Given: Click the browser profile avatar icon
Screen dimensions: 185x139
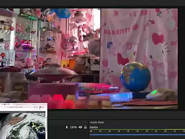Looking at the screenshot, I should (x=40, y=107).
